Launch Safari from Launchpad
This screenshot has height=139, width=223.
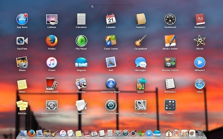pos(200,84)
